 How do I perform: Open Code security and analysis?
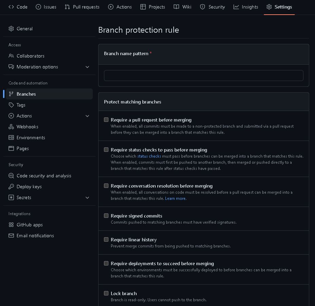click(x=43, y=176)
